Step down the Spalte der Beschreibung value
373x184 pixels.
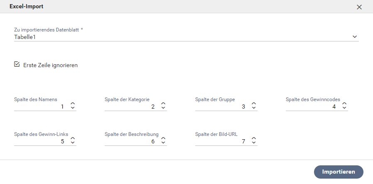[163, 143]
